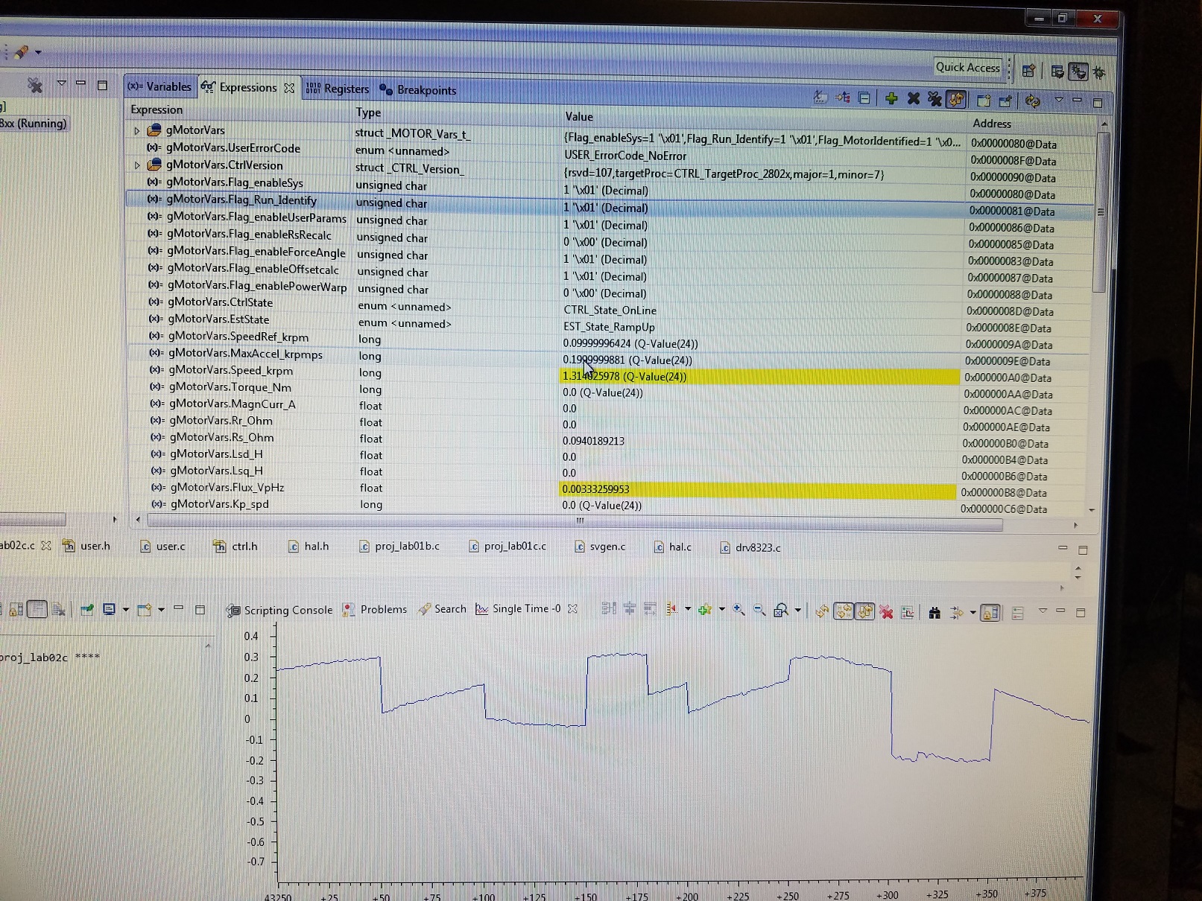This screenshot has width=1202, height=901.
Task: Open the Scripting Console tab
Action: 280,610
